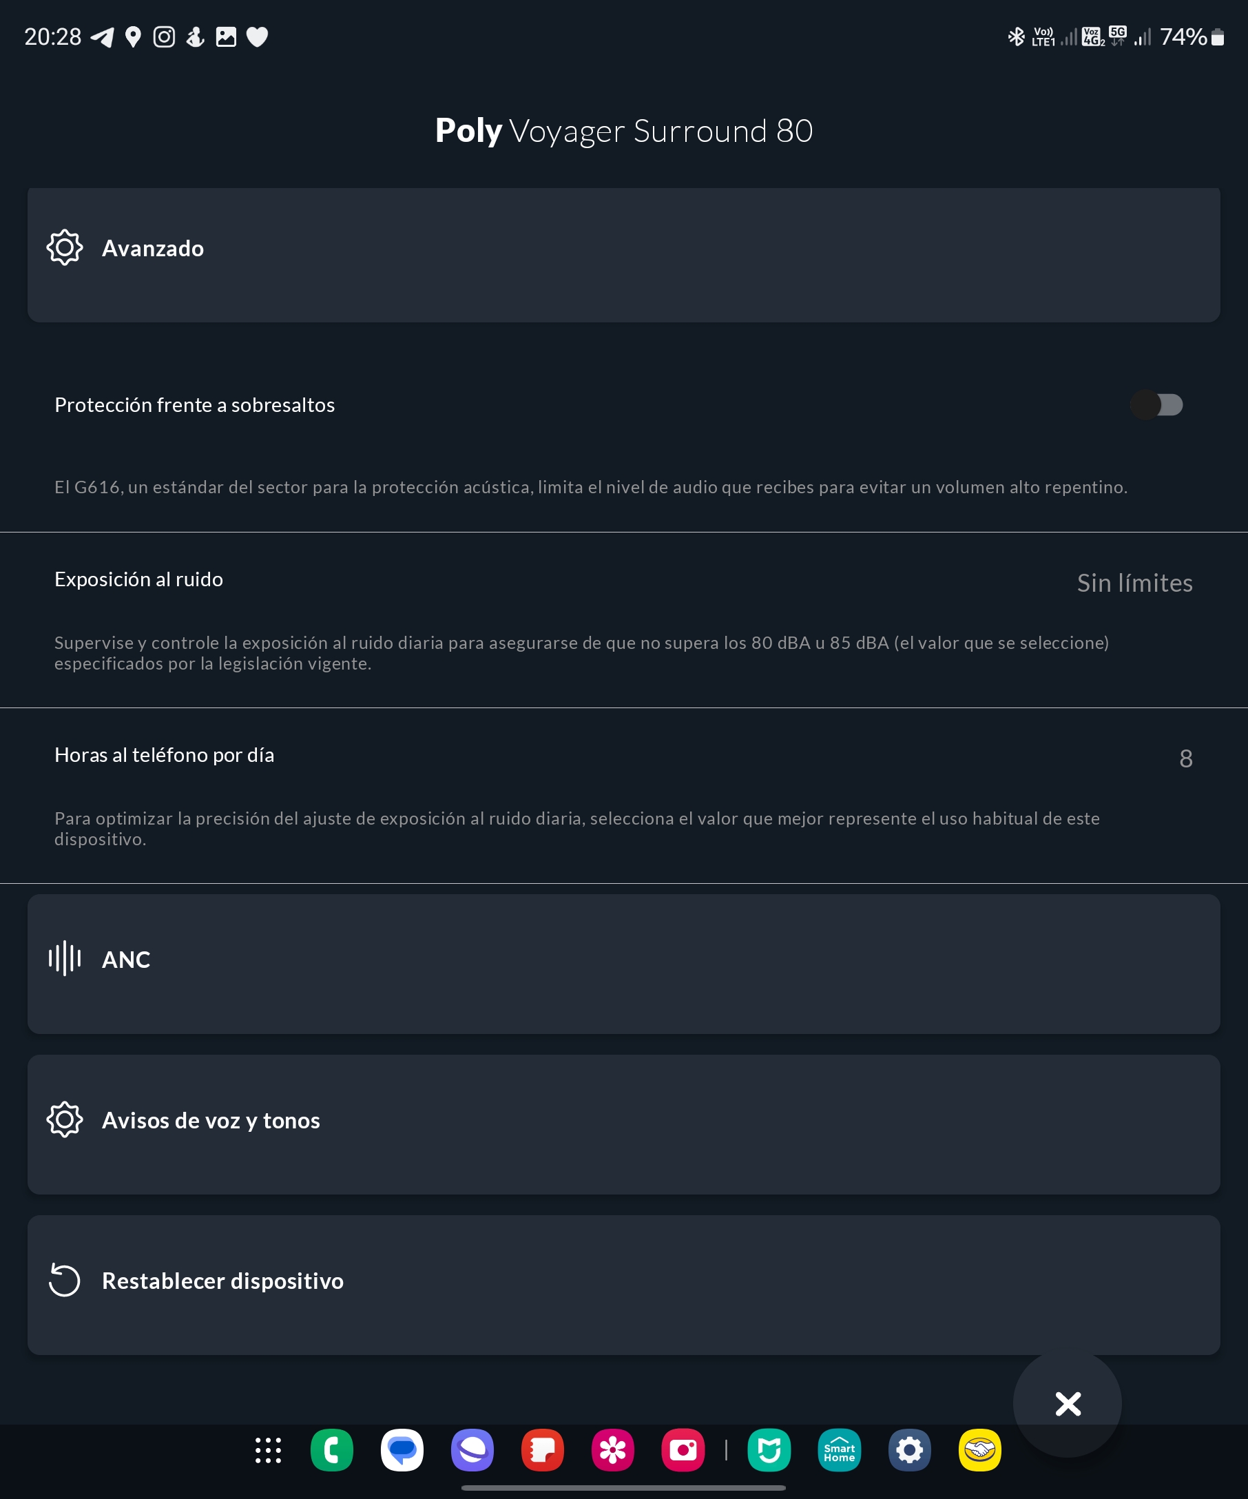
Task: Tap the ANC sound wave icon
Action: (64, 959)
